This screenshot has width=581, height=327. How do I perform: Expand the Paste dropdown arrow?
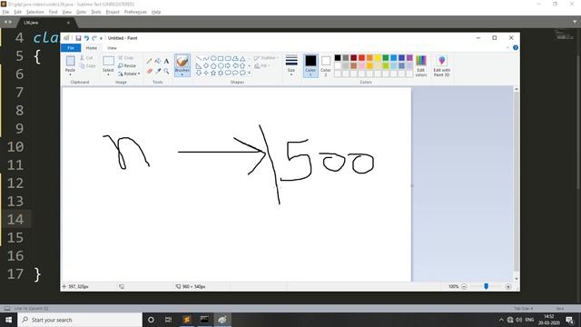pyautogui.click(x=70, y=74)
